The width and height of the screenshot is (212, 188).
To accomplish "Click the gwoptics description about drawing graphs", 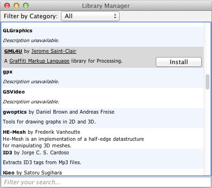I will pyautogui.click(x=49, y=122).
